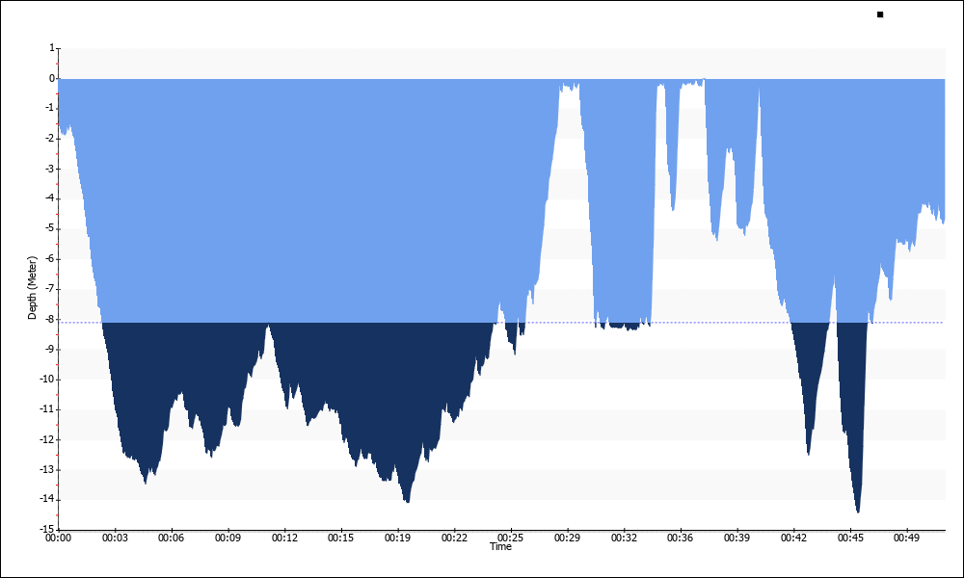Image resolution: width=964 pixels, height=578 pixels.
Task: Select the 00:39 time axis label
Action: [x=736, y=539]
